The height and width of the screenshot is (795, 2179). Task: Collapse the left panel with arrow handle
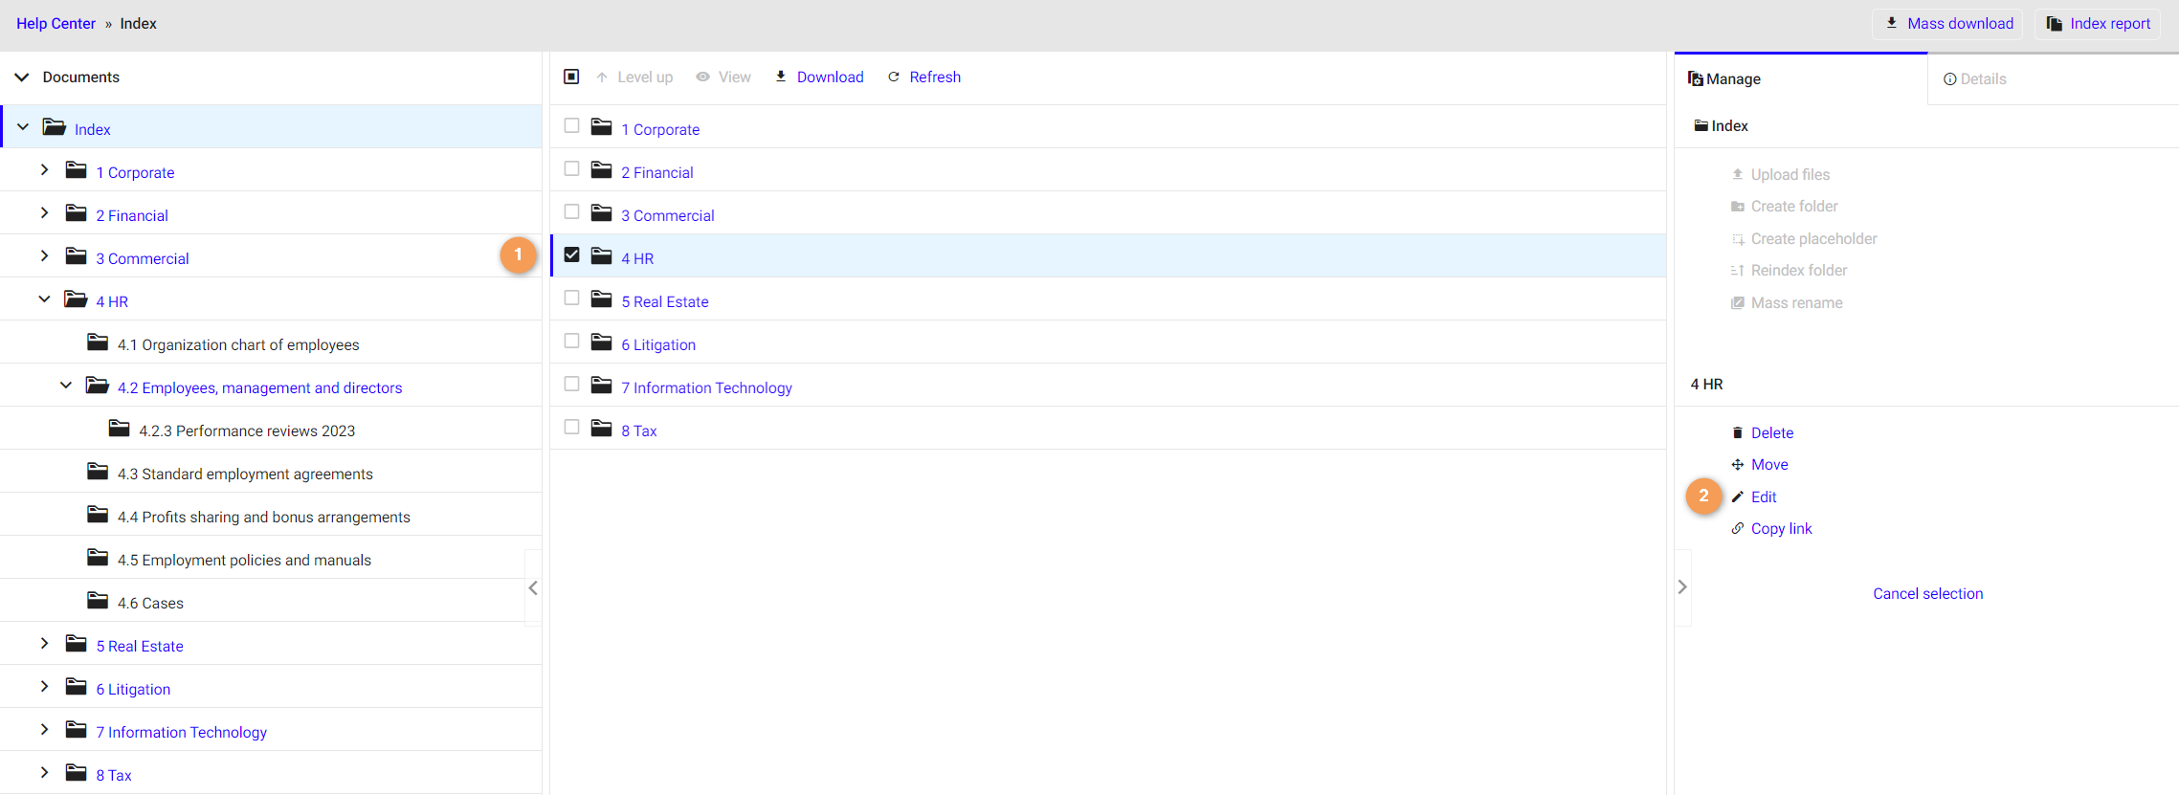coord(533,588)
